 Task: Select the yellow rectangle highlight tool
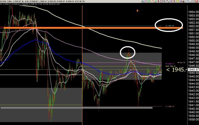point(177,1)
